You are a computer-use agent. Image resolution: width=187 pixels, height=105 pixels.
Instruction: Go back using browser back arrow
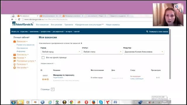pos(12,19)
